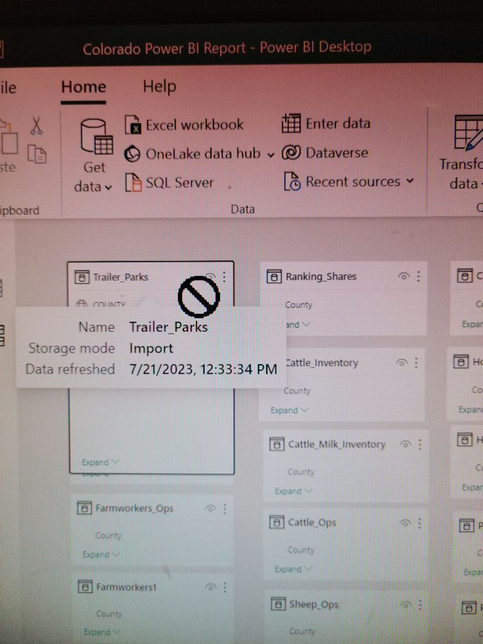
Task: Click the Farmworkers_Ops table icon
Action: point(84,508)
